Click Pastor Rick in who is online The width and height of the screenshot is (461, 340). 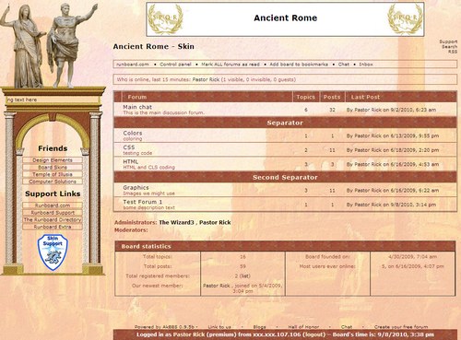pyautogui.click(x=206, y=79)
